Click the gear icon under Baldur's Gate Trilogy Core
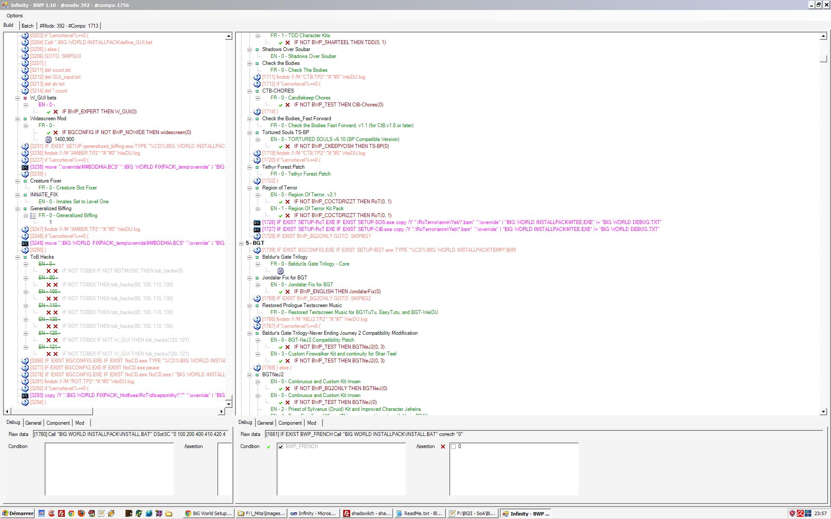The image size is (831, 519). (x=280, y=271)
